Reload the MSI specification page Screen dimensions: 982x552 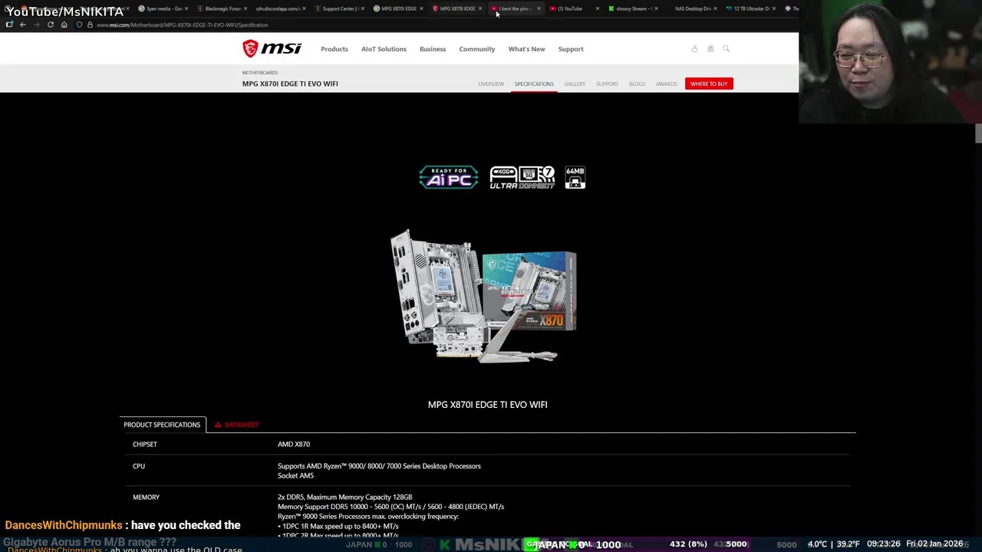(x=51, y=25)
